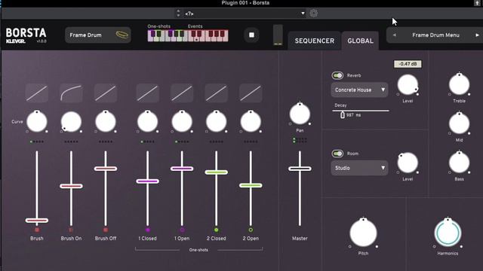Screen dimensions: 483x271
Task: Toggle the Reverb switch
Action: (x=337, y=75)
